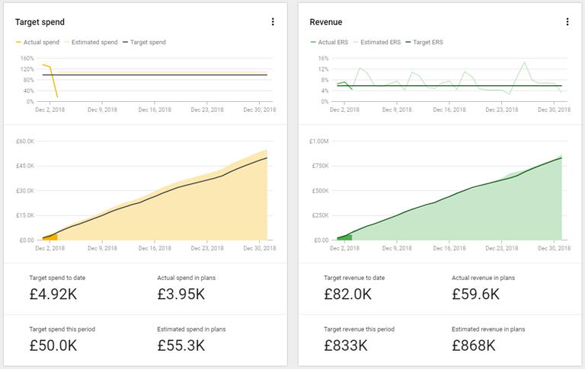Select the £833K target revenue this period value
The image size is (585, 369).
point(346,345)
